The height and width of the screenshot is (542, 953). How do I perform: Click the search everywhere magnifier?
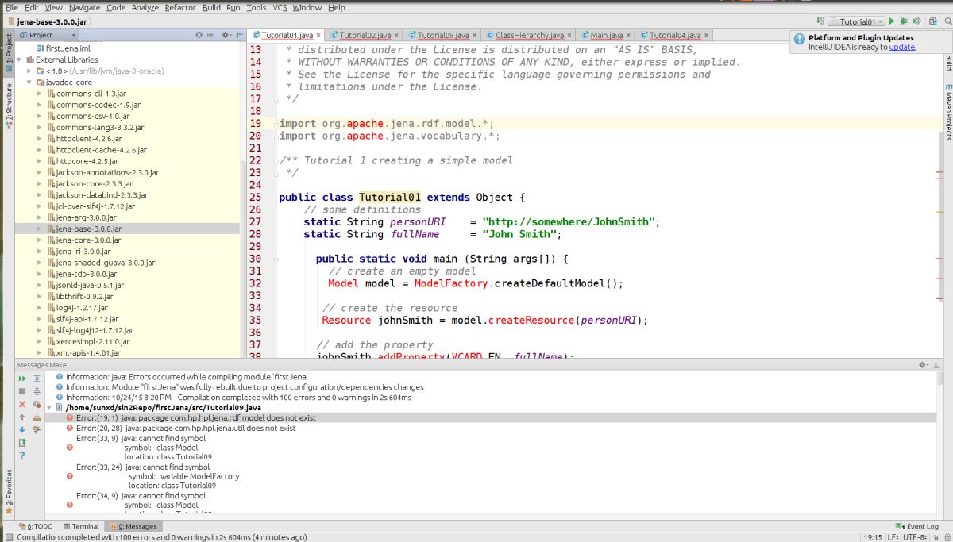(947, 21)
